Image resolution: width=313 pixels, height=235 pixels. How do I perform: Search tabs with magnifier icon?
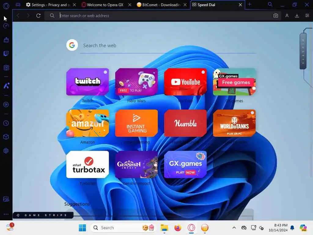(270, 4)
